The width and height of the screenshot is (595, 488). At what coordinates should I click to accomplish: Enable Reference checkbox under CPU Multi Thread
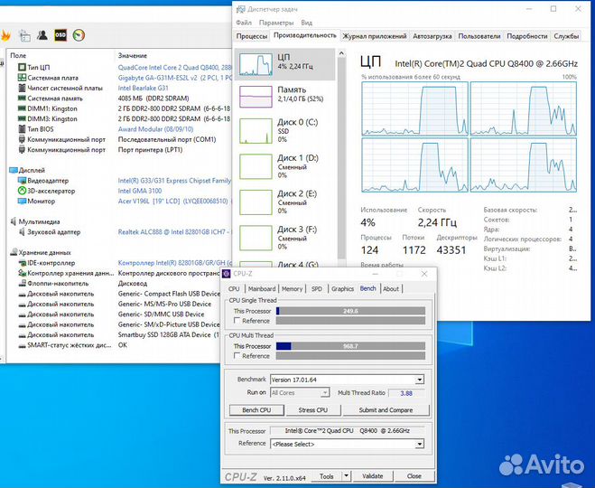pyautogui.click(x=237, y=356)
